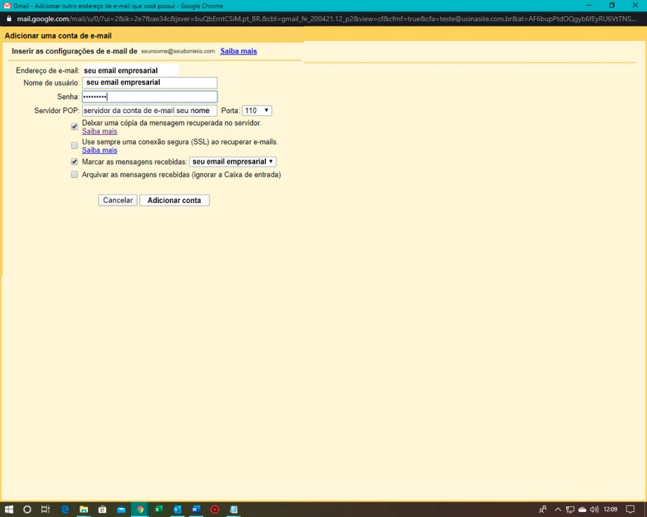Open Outlook from the taskbar

177,509
